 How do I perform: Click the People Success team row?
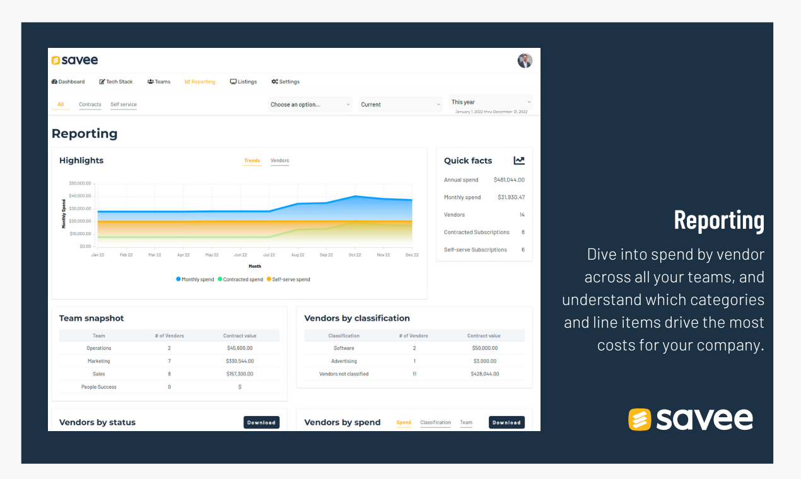click(x=169, y=387)
